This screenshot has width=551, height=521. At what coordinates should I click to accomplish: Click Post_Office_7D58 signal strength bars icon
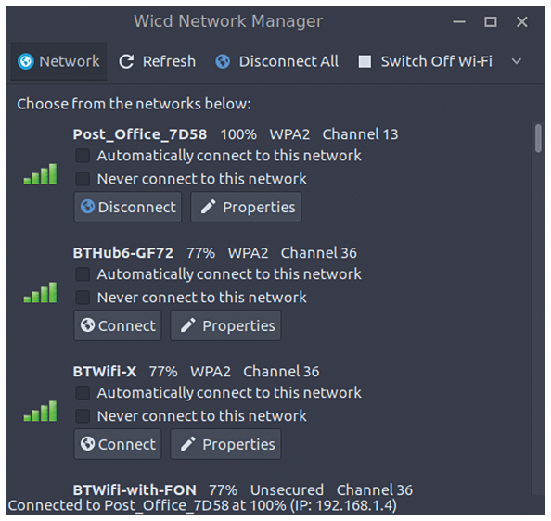[40, 173]
